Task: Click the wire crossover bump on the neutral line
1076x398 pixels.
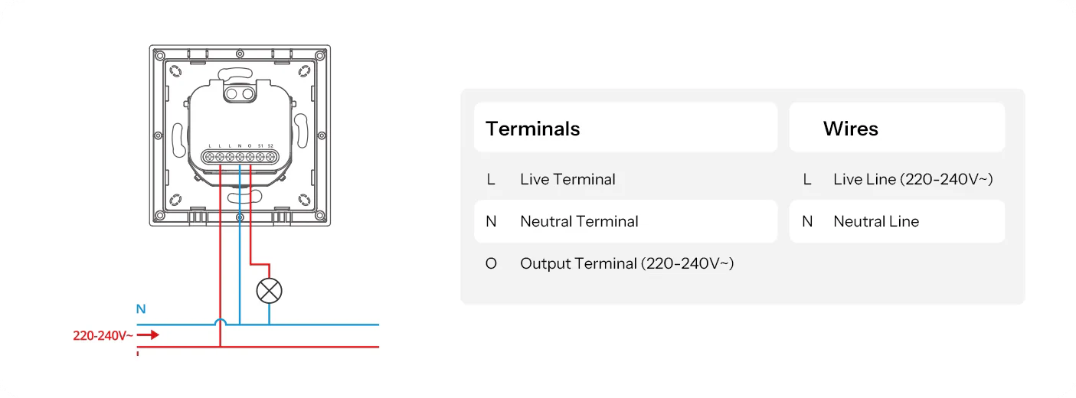Action: coord(221,322)
